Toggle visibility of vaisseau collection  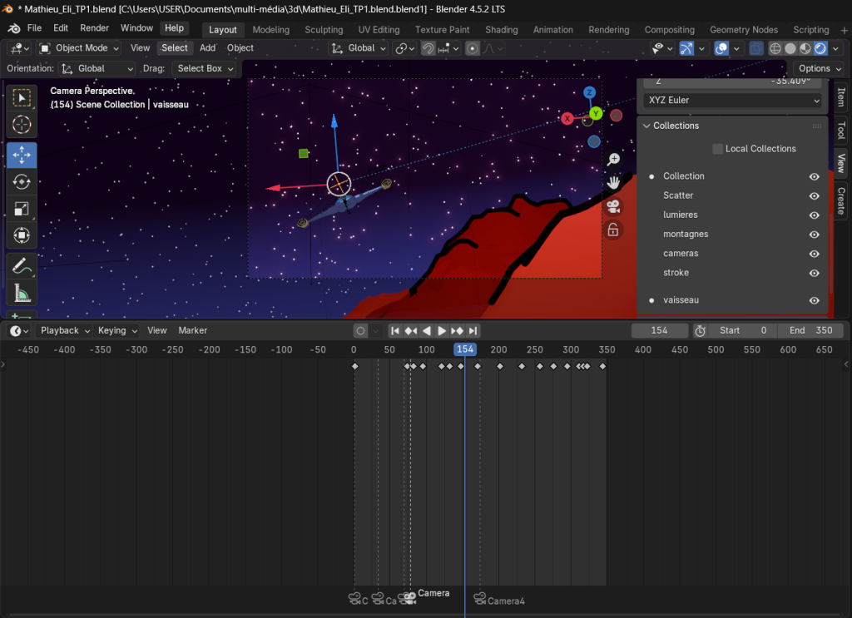pos(815,300)
